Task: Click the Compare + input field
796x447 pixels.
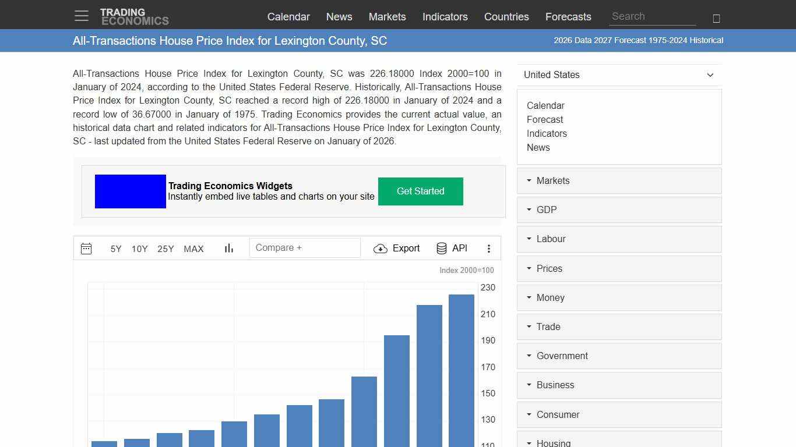Action: [x=304, y=247]
